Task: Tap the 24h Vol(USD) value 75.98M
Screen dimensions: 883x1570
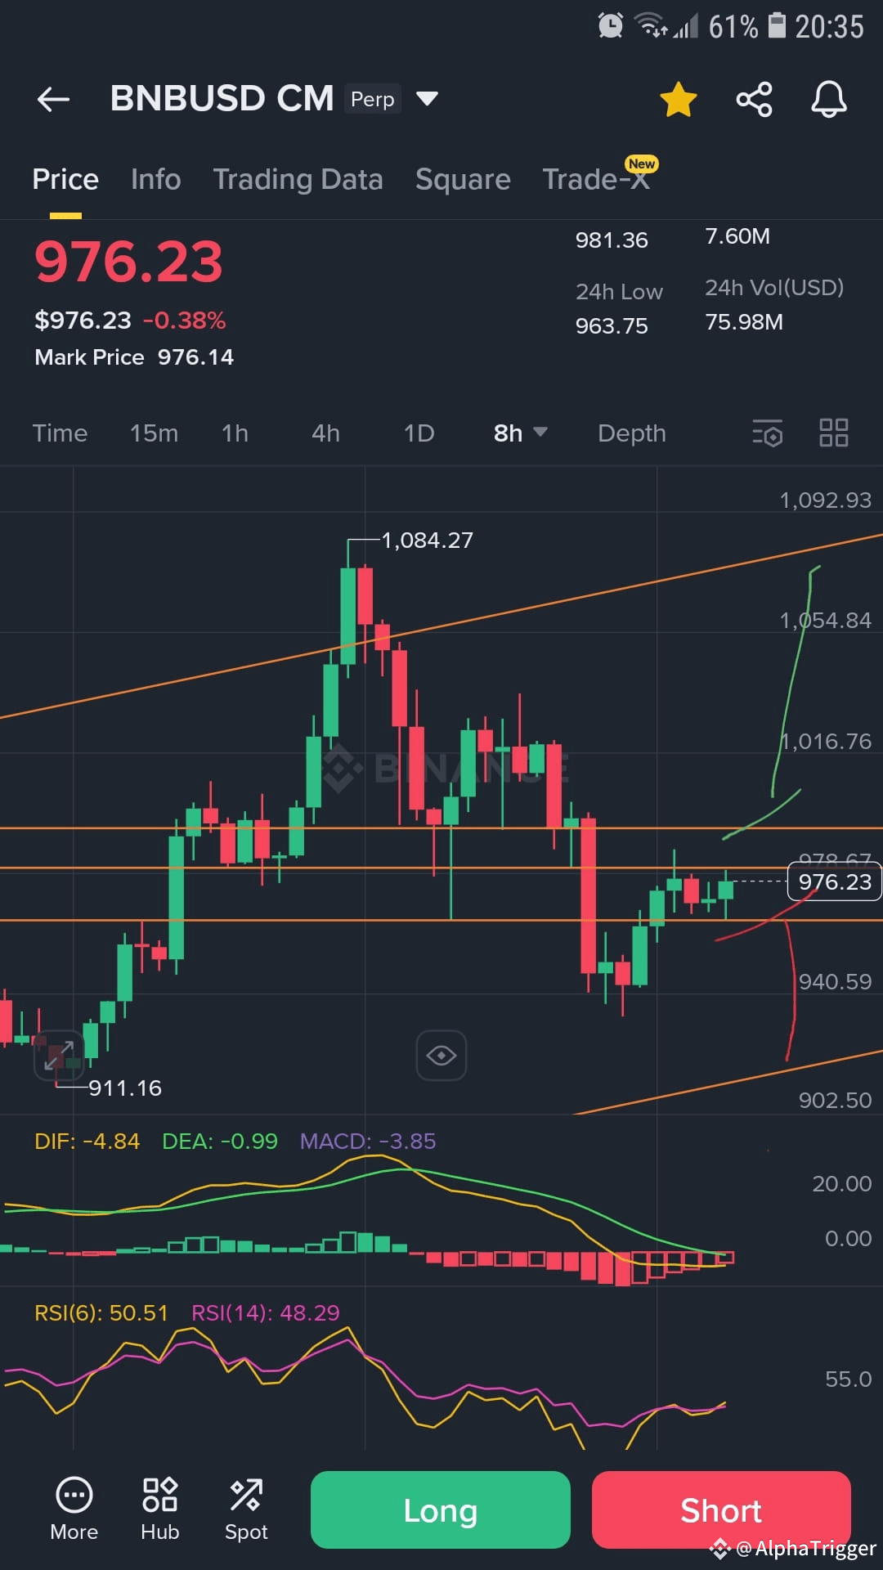Action: click(744, 321)
